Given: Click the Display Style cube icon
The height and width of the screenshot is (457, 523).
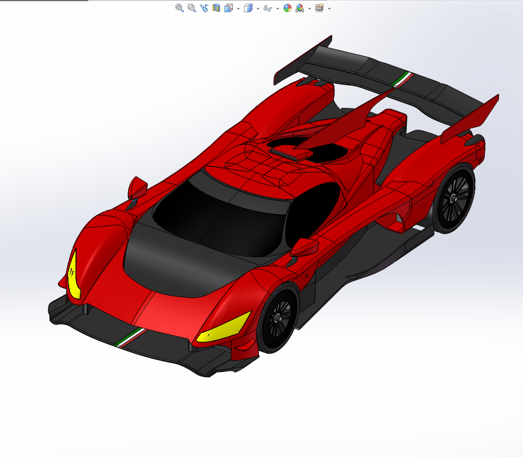Looking at the screenshot, I should (x=248, y=8).
